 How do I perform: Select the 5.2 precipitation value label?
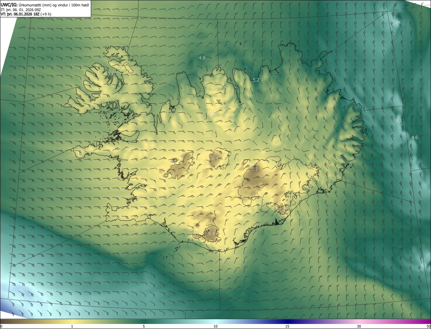click(256, 80)
